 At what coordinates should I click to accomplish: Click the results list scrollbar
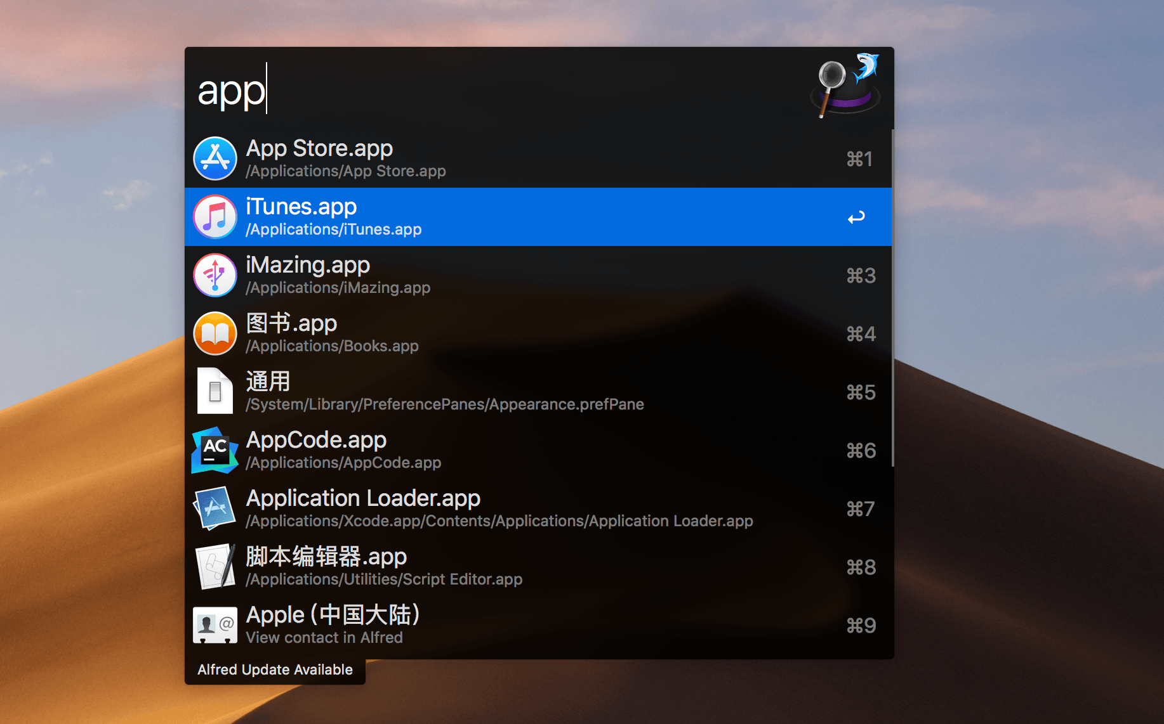tap(892, 298)
